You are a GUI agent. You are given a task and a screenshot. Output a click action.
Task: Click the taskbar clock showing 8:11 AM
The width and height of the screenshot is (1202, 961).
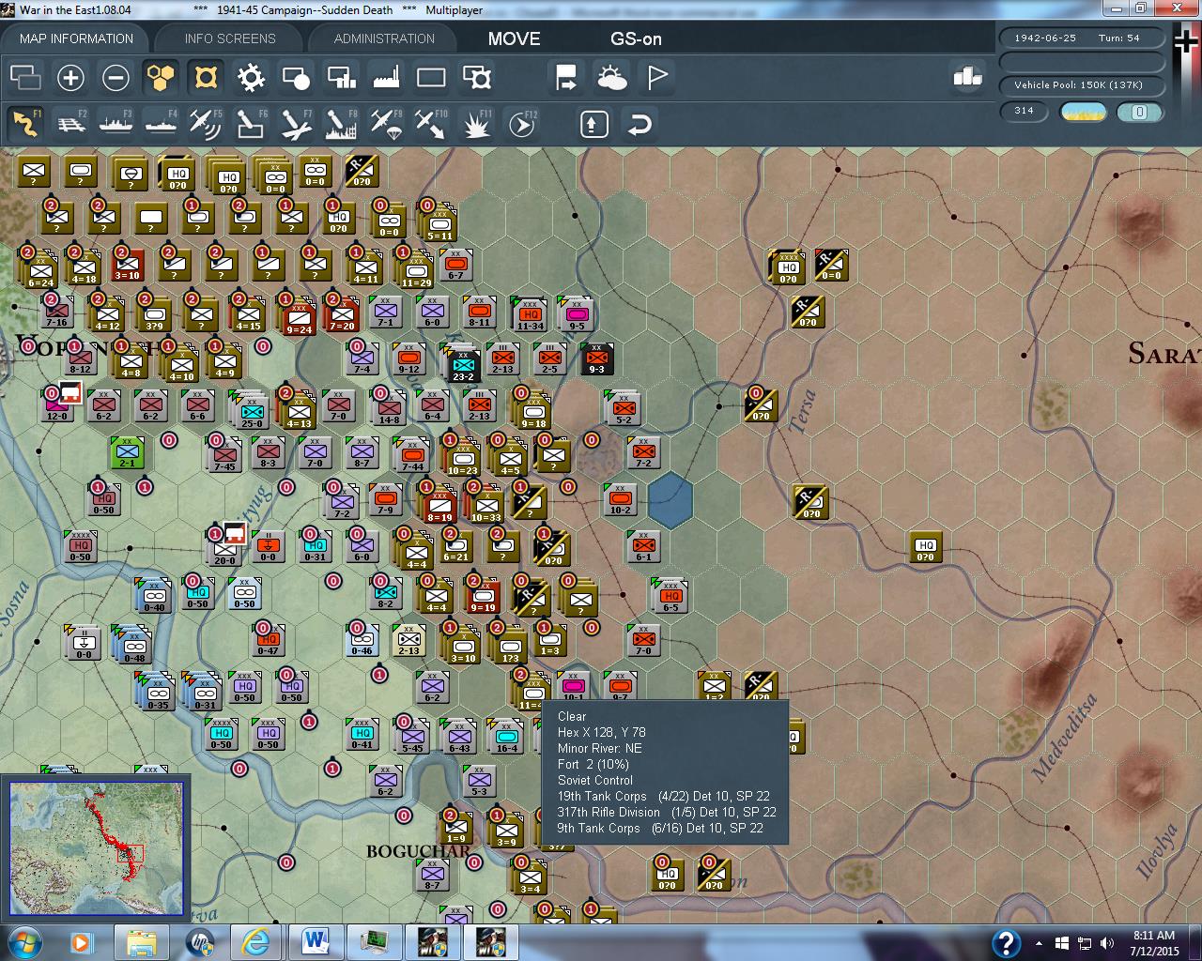(1153, 942)
